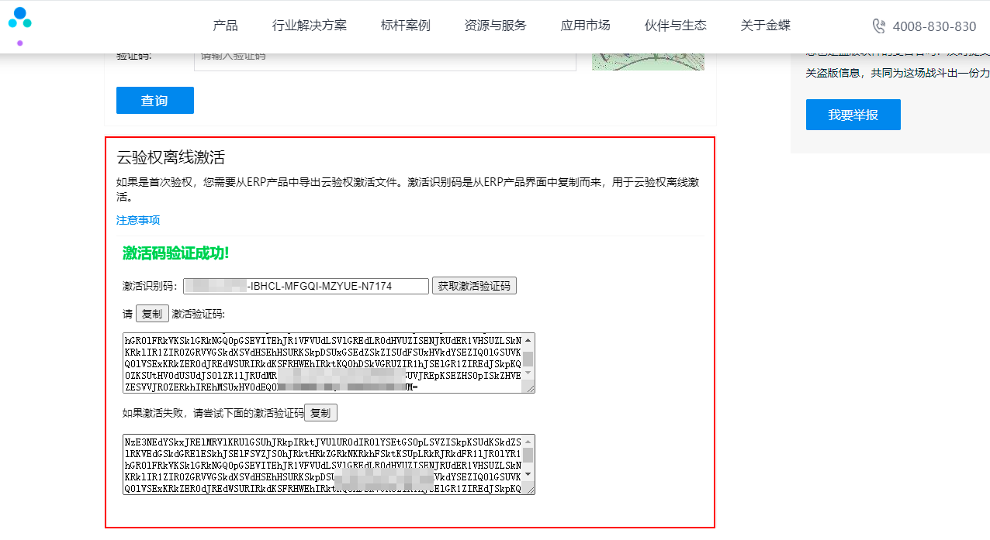The height and width of the screenshot is (540, 990).
Task: Click 复制 button before 激活验证码 label
Action: pyautogui.click(x=152, y=314)
